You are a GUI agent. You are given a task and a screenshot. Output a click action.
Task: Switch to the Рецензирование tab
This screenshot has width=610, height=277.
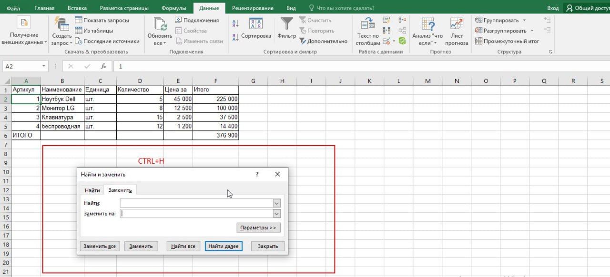(x=253, y=8)
